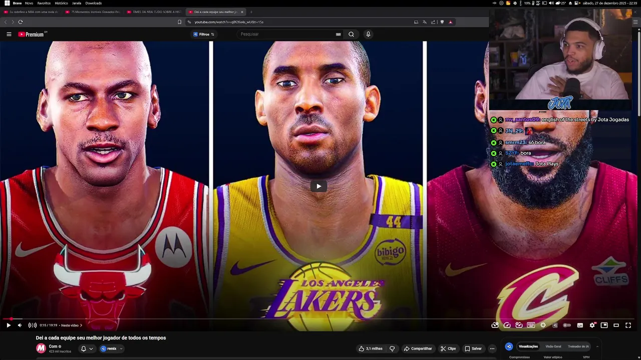The height and width of the screenshot is (360, 641).
Task: Open the Novo menu bar item
Action: (29, 3)
